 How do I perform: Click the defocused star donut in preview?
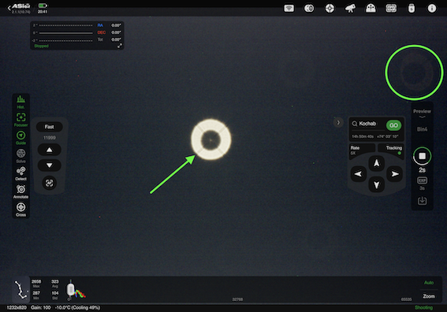(211, 139)
